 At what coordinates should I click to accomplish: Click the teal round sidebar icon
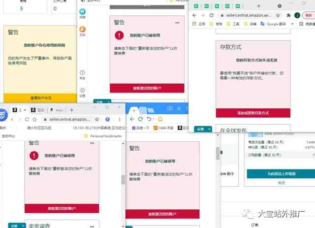pos(82,11)
